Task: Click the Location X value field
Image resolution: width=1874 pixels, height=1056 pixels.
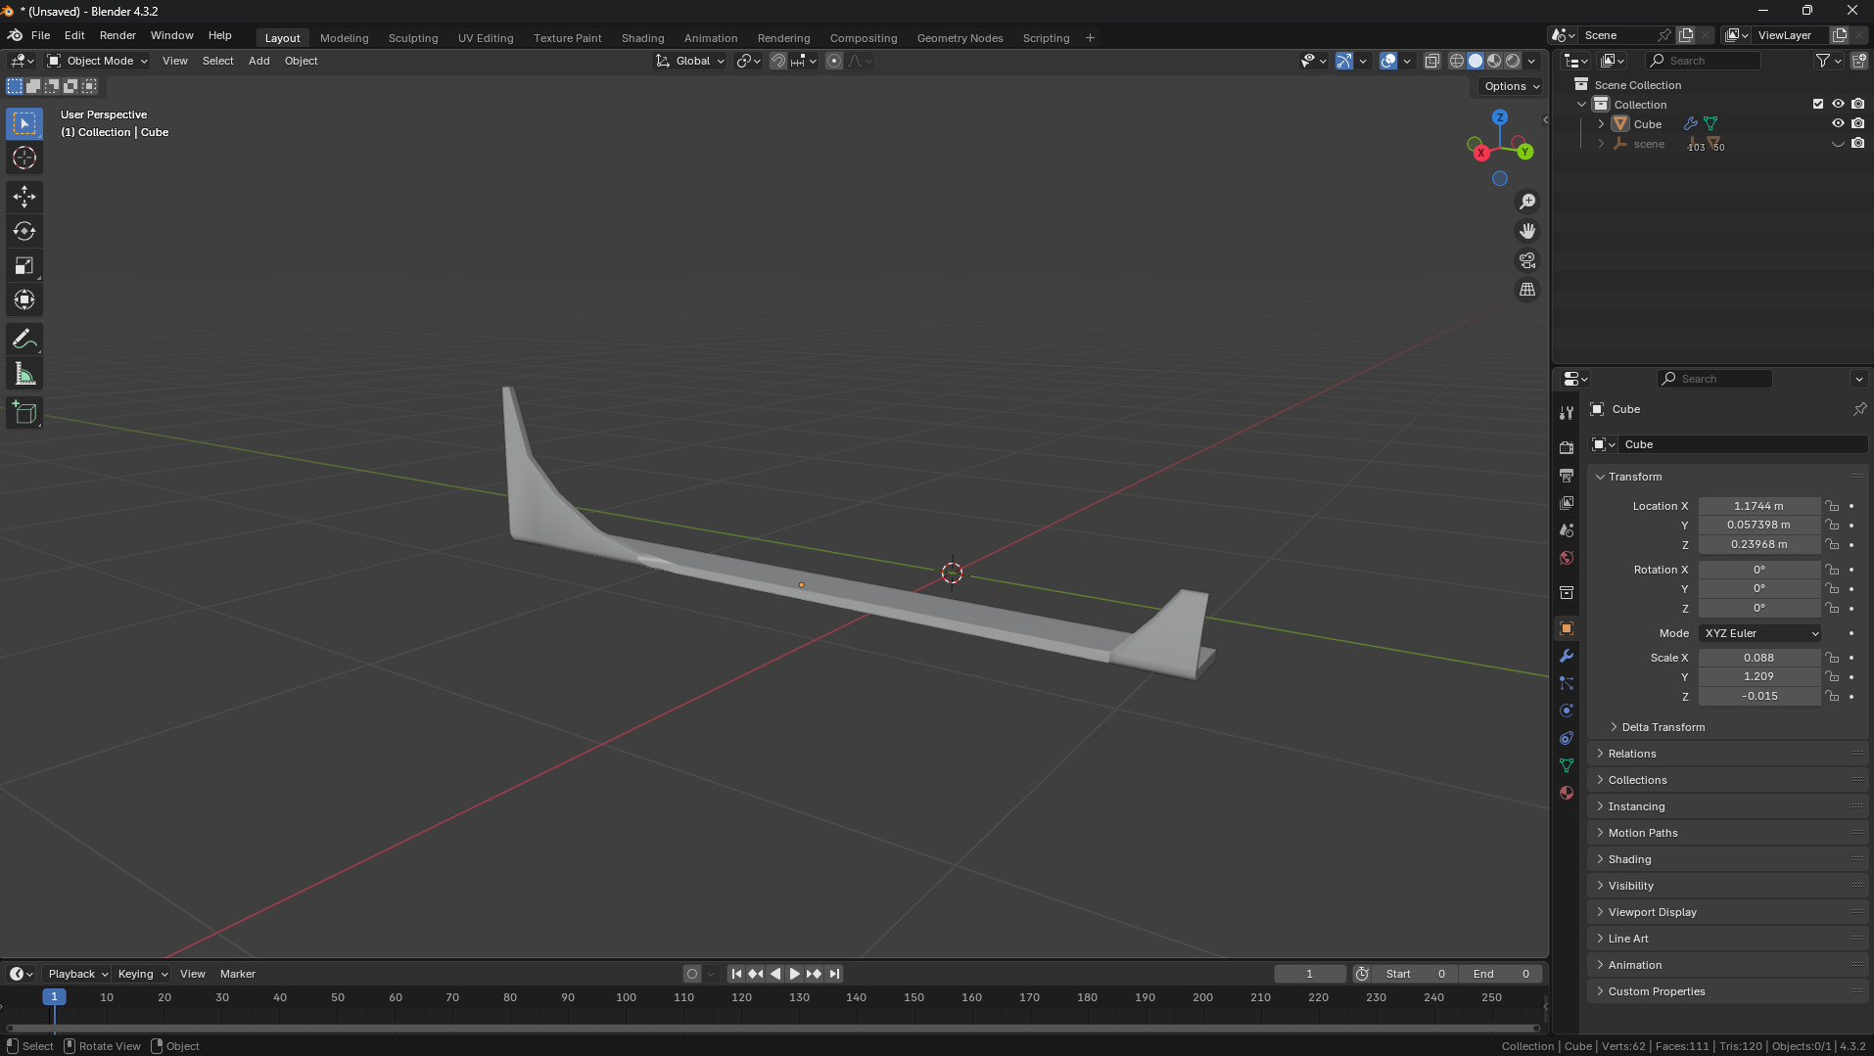Action: click(1759, 506)
